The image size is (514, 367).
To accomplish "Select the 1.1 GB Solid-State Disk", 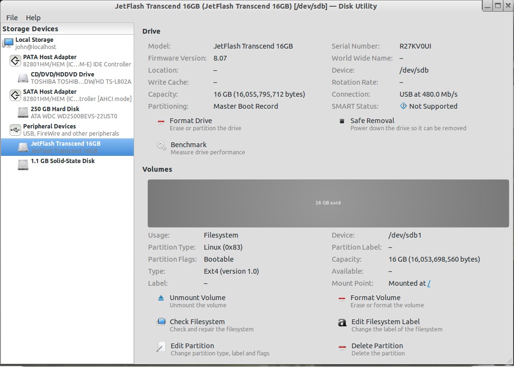I will pyautogui.click(x=63, y=161).
